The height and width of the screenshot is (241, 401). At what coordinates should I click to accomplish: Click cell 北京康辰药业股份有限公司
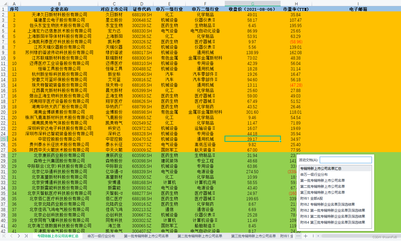[x=59, y=155]
